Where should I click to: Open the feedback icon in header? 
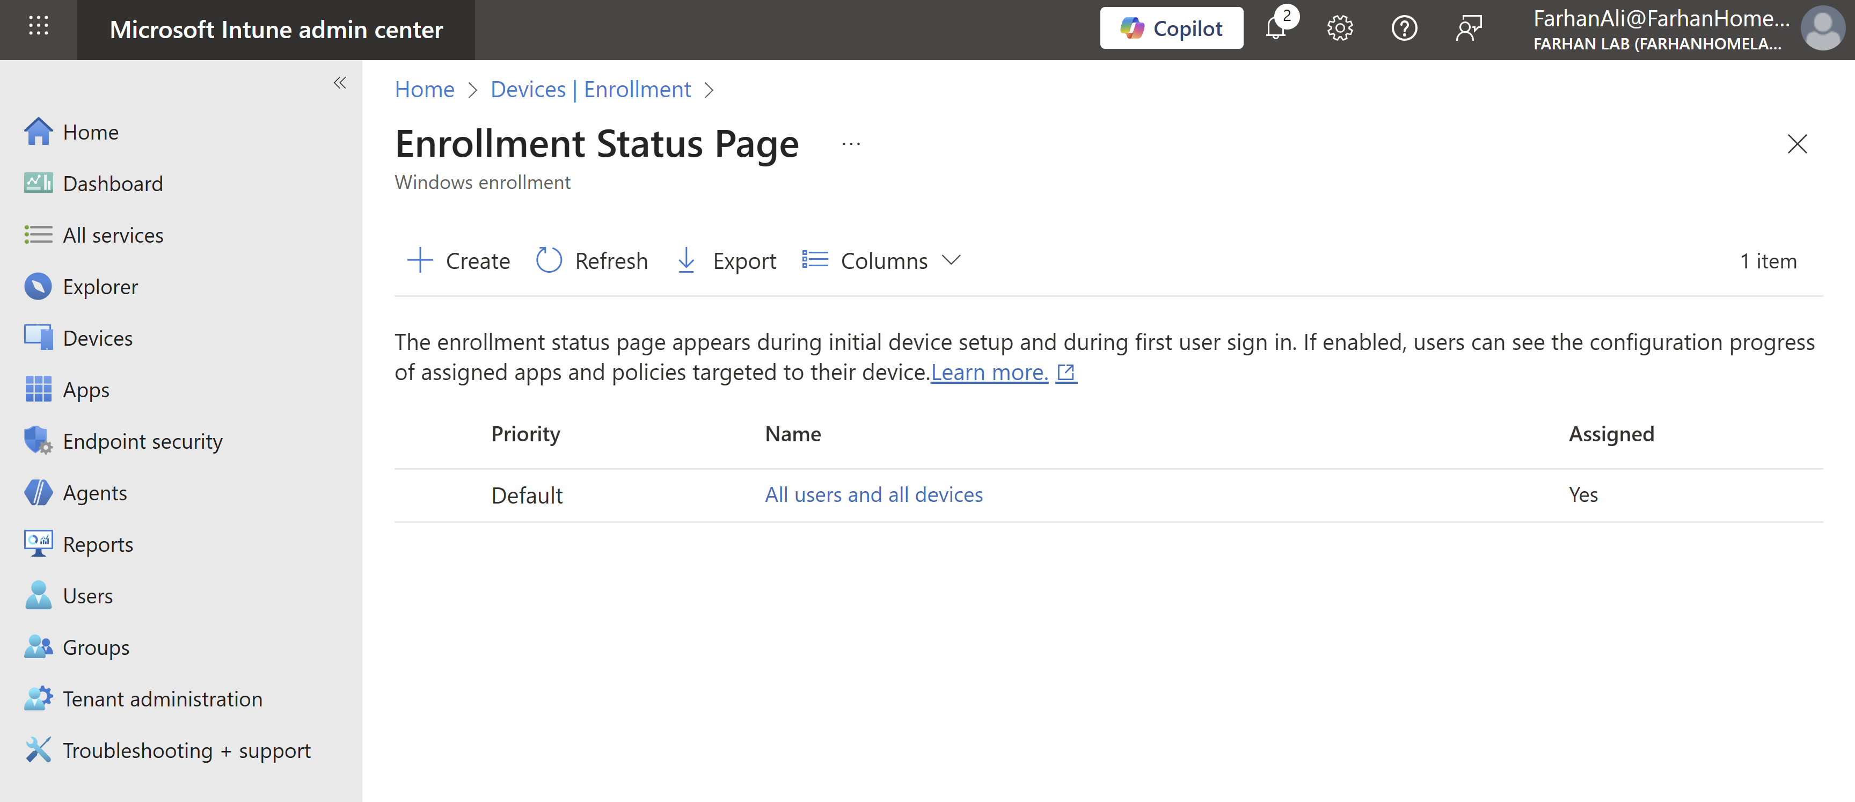click(x=1469, y=29)
